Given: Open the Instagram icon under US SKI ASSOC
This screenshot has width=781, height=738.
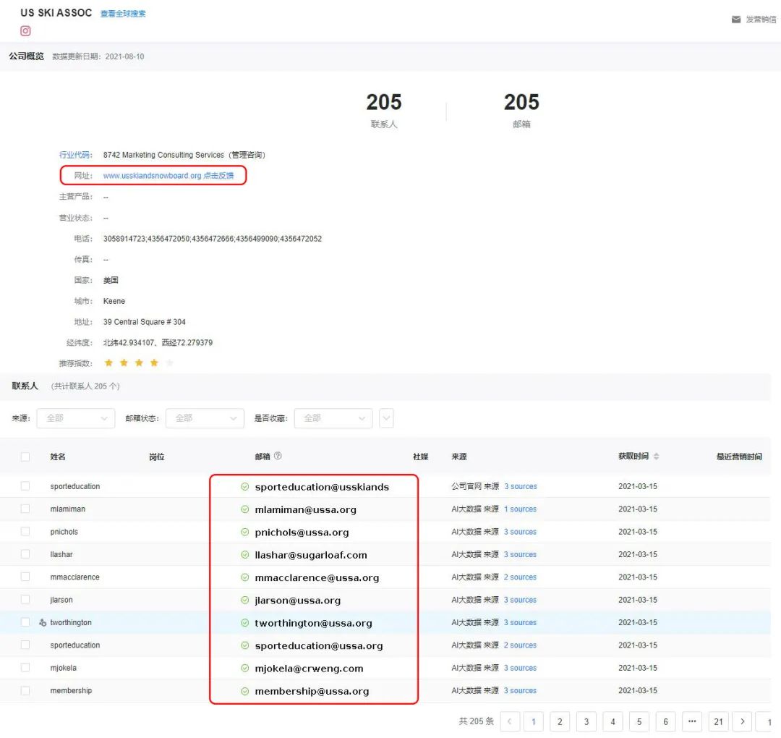Looking at the screenshot, I should pos(25,31).
